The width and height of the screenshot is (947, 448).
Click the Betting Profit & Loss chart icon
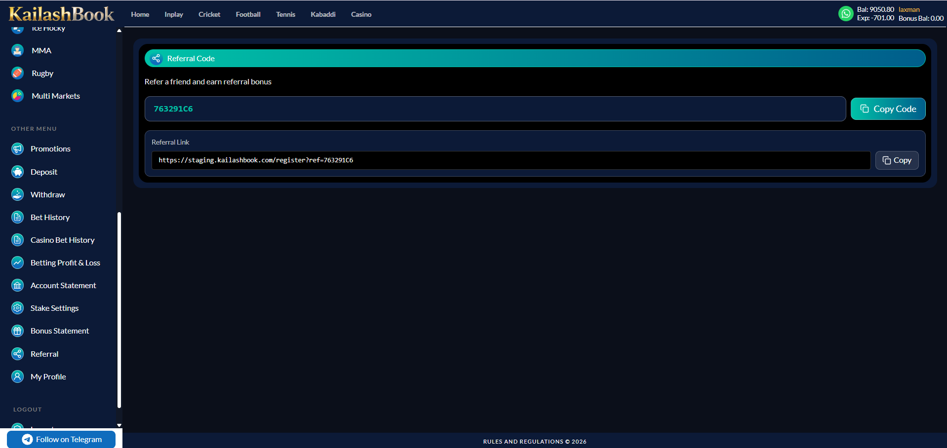pos(17,262)
